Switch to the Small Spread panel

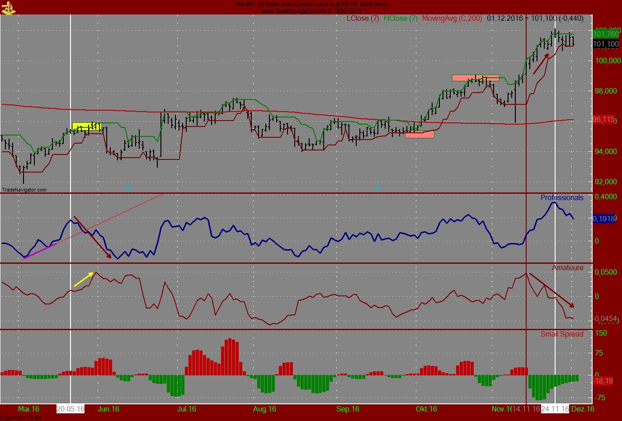pos(562,334)
